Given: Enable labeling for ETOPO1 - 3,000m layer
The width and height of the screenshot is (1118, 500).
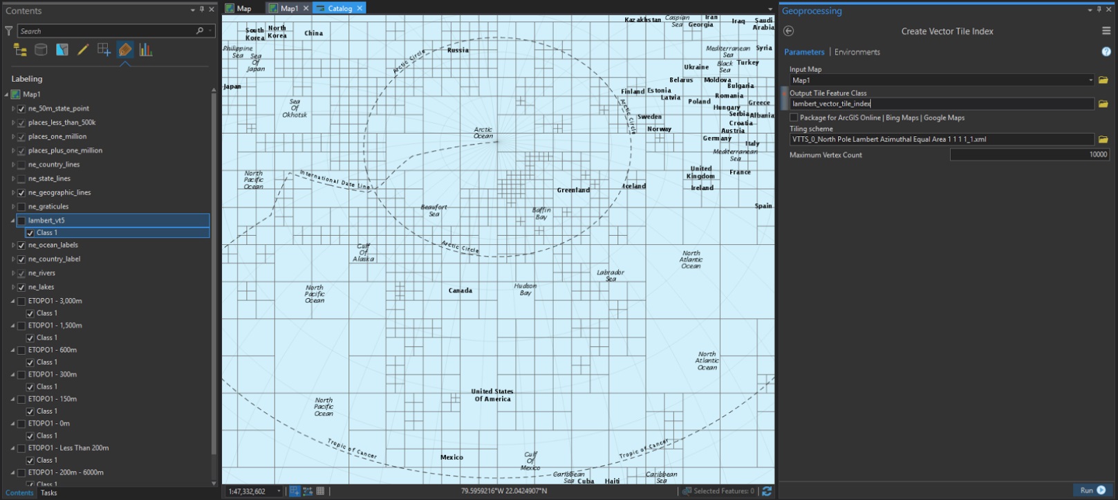Looking at the screenshot, I should click(x=21, y=301).
